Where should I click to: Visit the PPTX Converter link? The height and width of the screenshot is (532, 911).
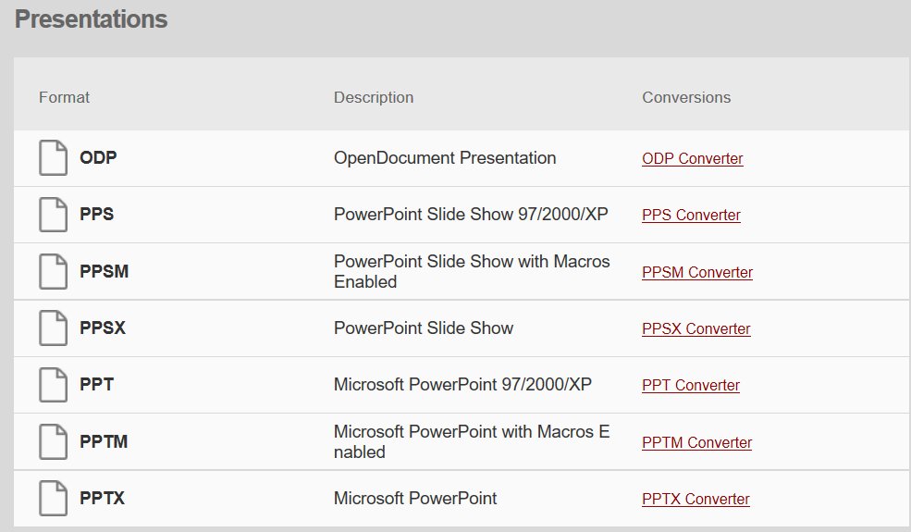(696, 500)
